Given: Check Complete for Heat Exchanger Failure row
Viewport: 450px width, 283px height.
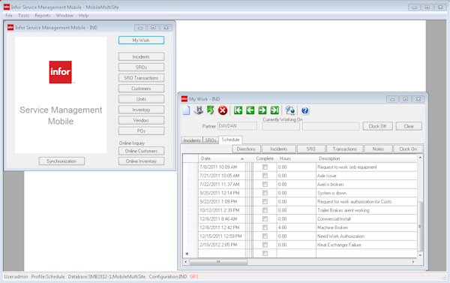Looking at the screenshot, I should coord(265,245).
